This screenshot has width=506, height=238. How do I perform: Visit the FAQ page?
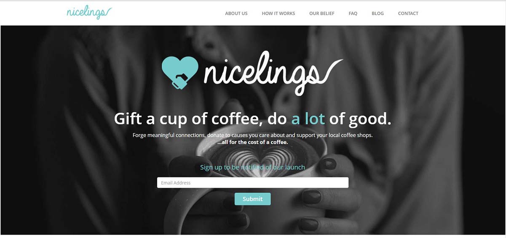point(353,13)
